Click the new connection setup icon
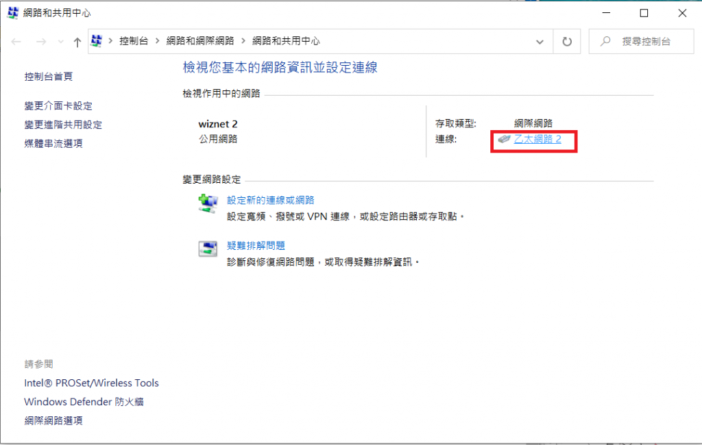This screenshot has height=445, width=702. coord(208,203)
